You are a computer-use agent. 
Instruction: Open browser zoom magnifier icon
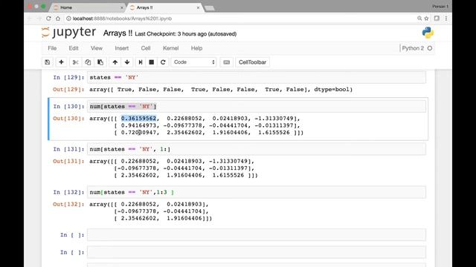[x=419, y=19]
